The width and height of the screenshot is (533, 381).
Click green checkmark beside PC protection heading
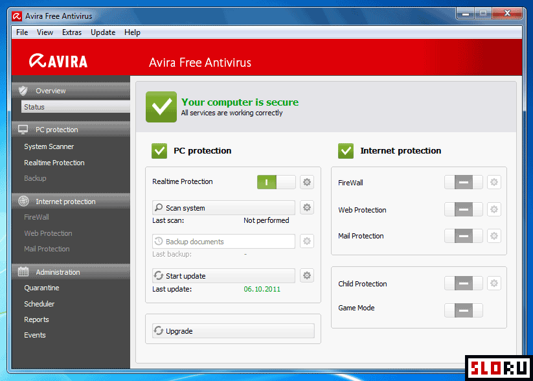click(159, 151)
